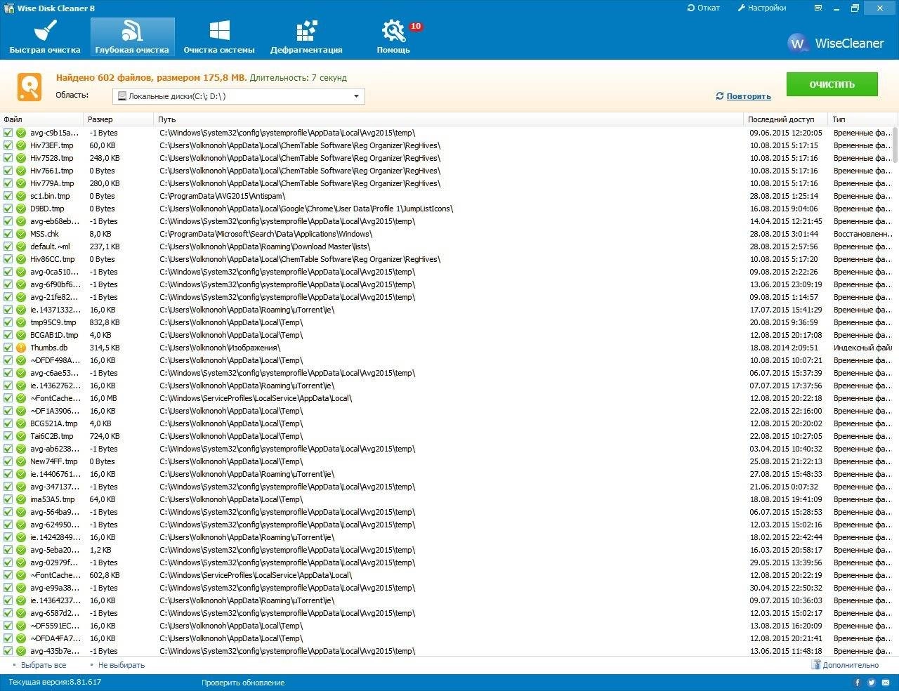
Task: Open the Локальные диски drive dropdown
Action: coord(239,96)
